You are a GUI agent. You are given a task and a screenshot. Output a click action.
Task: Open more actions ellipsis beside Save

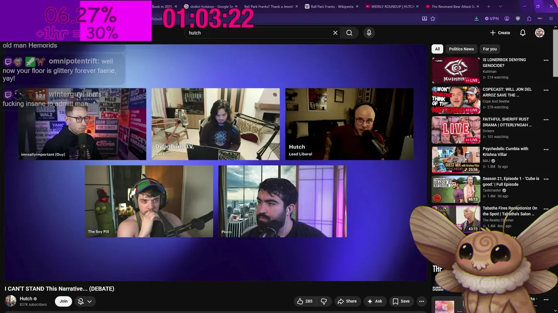[x=422, y=301]
